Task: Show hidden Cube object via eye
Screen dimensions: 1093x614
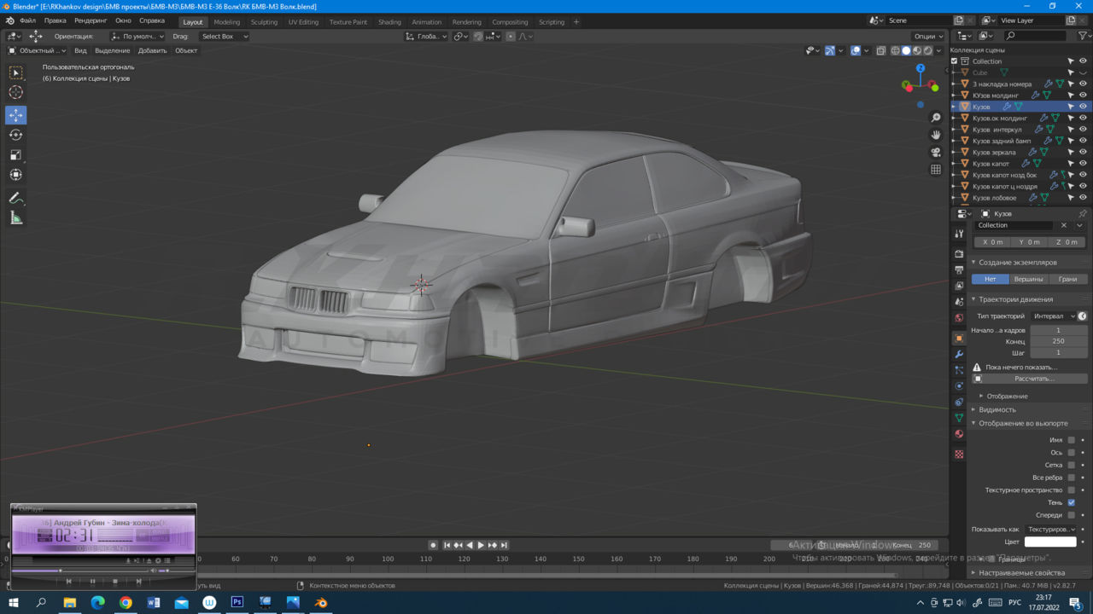Action: [1083, 72]
